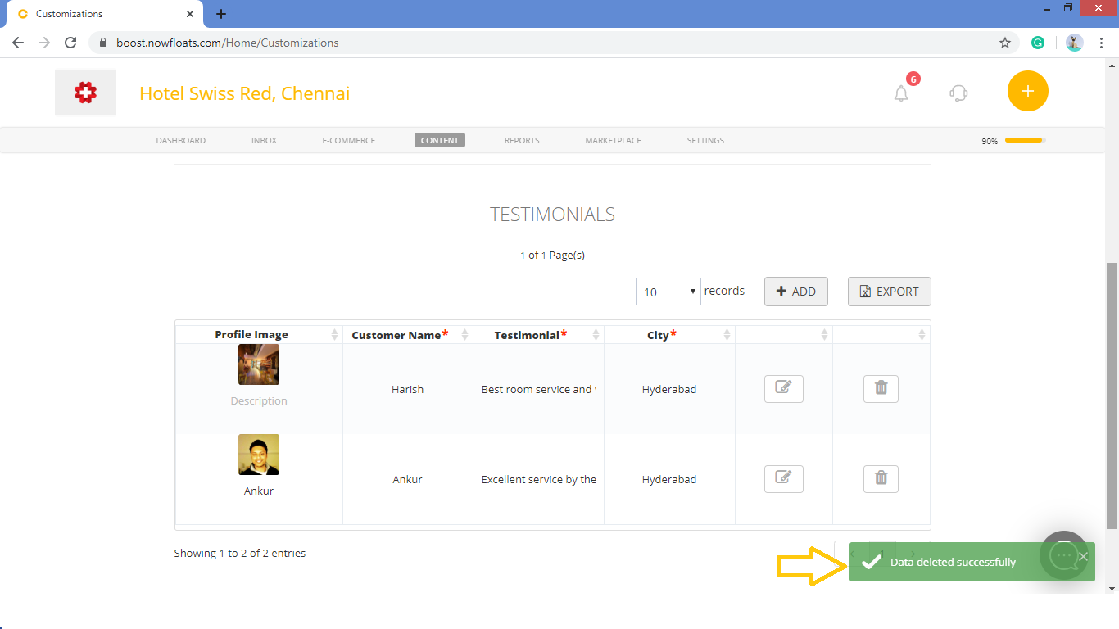1119x629 pixels.
Task: Click the Hotel Swiss Red logo image
Action: [x=85, y=93]
